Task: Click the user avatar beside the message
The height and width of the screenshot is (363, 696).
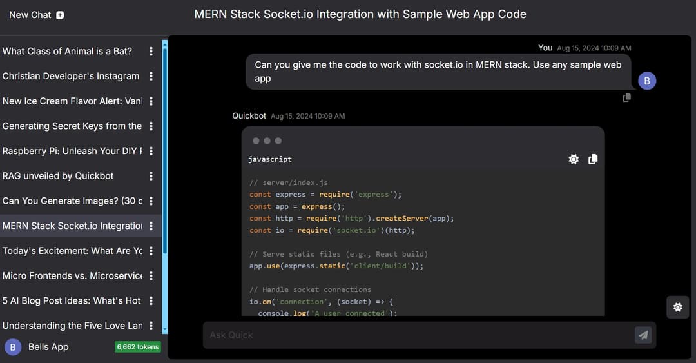Action: [x=647, y=81]
